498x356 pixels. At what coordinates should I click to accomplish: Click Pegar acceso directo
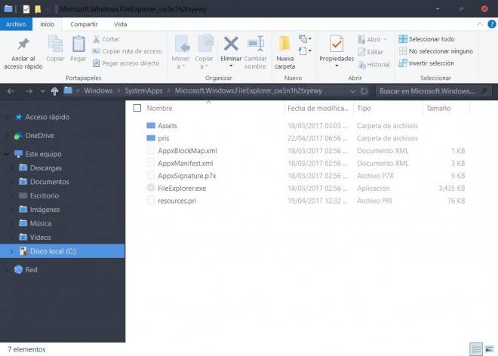126,63
